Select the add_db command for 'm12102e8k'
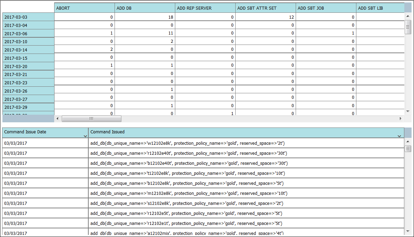The image size is (414, 237). tap(246, 193)
